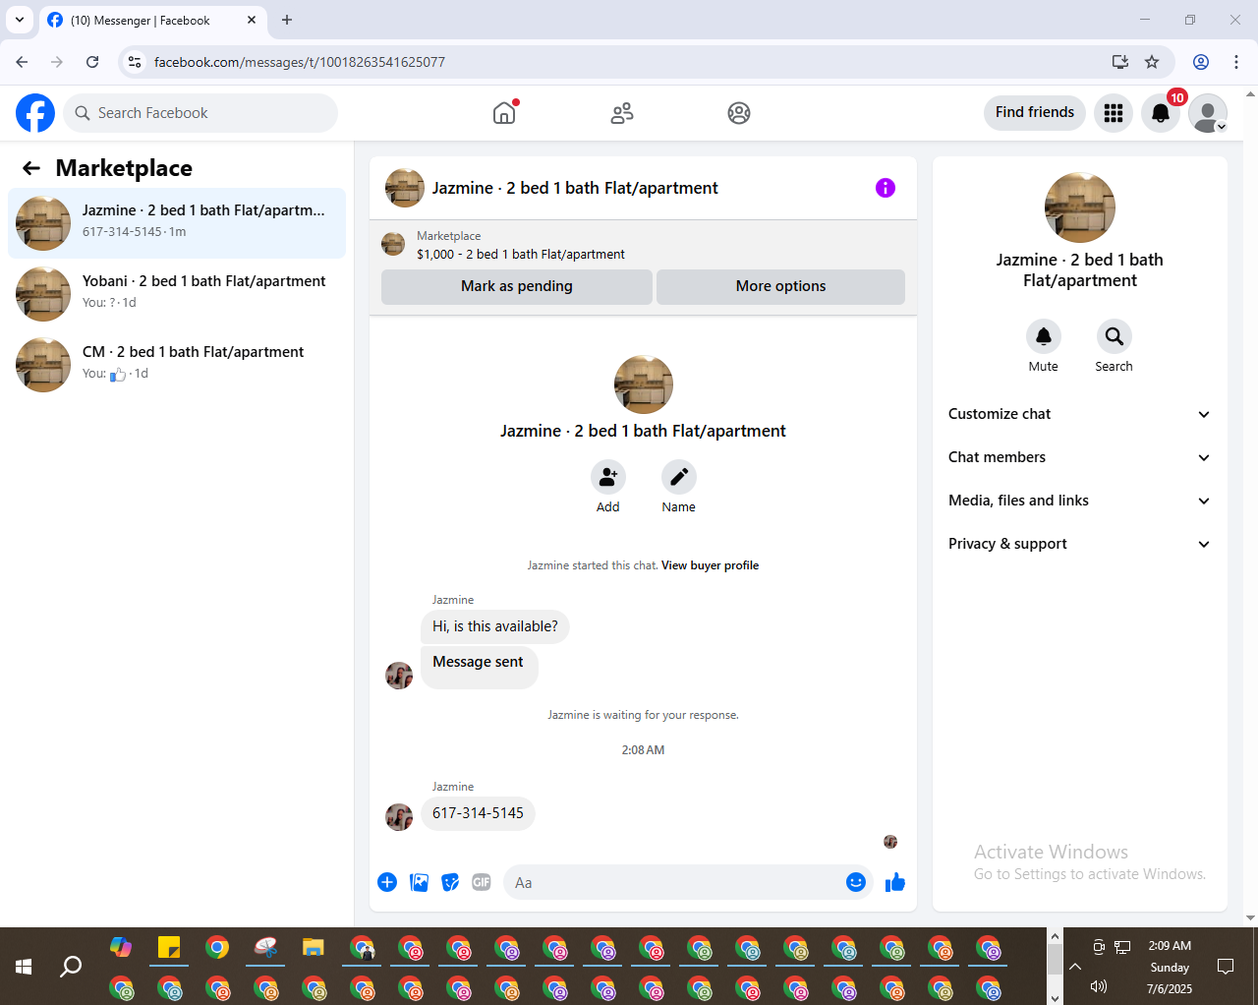Click Mark as pending button
This screenshot has width=1258, height=1005.
(517, 286)
